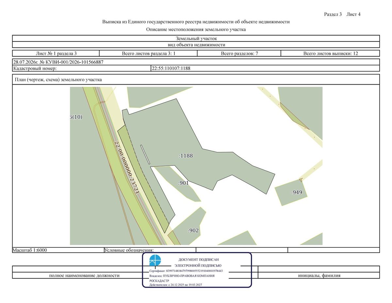Viewport: 392px width, 303px height.
Task: Select the road label '22:00:000000:23721' on the map
Action: pos(127,167)
